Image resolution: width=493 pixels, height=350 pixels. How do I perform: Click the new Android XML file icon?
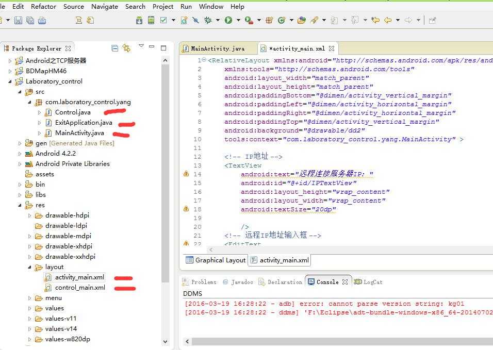184,21
